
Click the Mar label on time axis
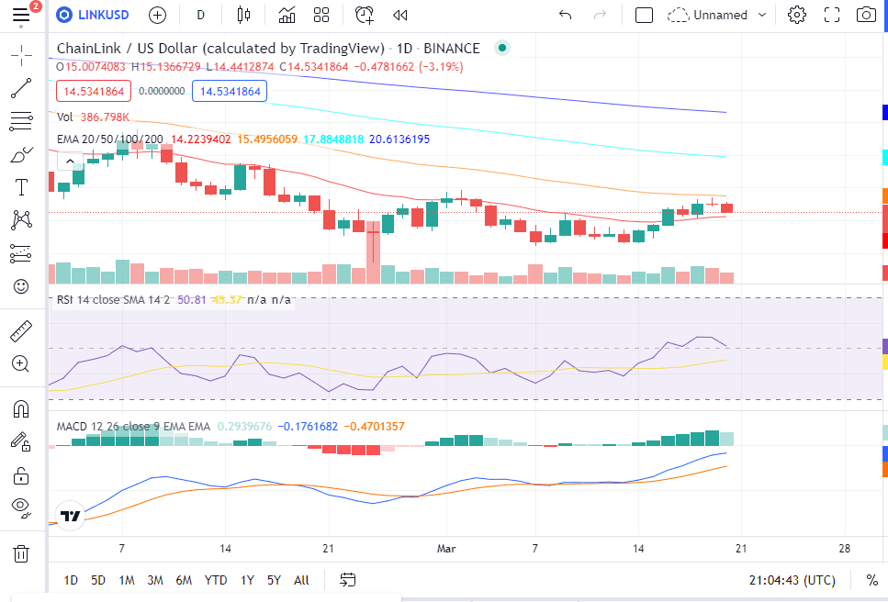click(446, 549)
